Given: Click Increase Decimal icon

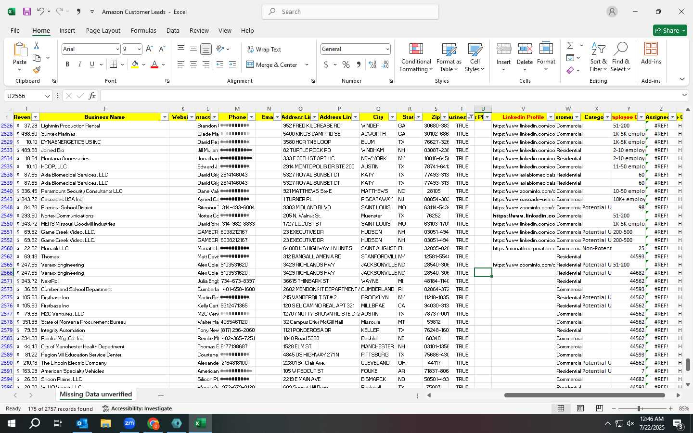Looking at the screenshot, I should (x=372, y=64).
